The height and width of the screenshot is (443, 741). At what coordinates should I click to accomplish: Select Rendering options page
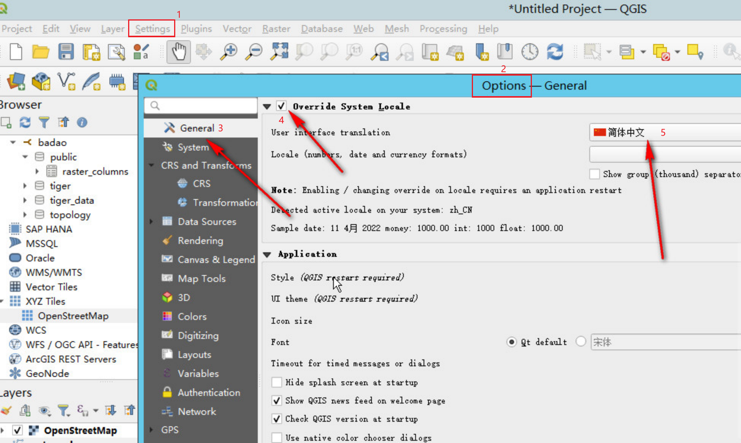pos(201,240)
